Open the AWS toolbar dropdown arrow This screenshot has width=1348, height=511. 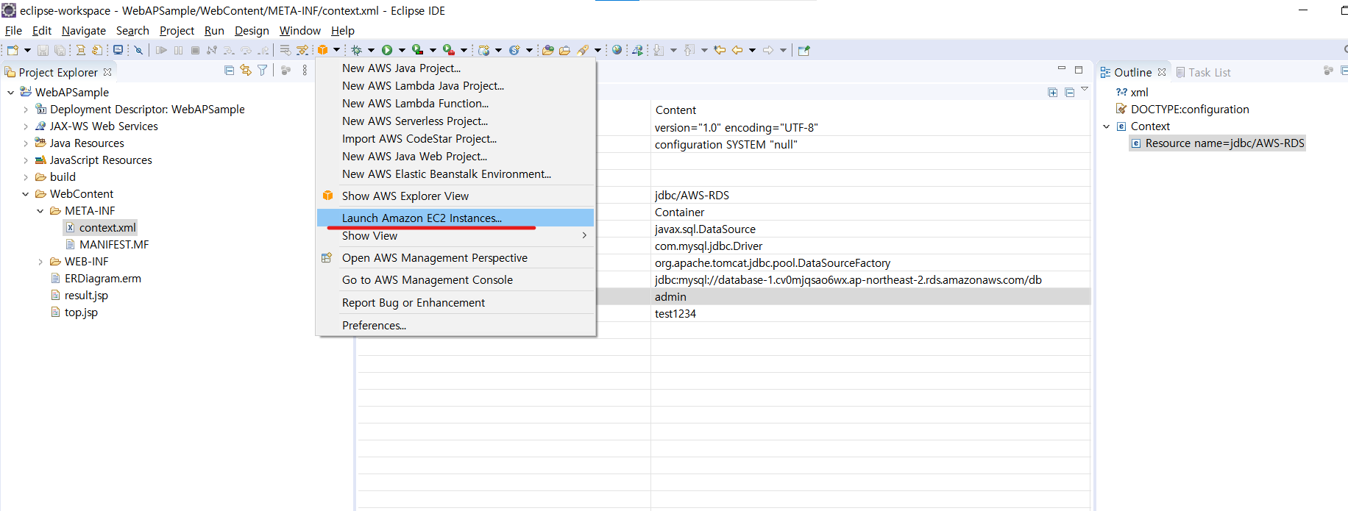336,50
